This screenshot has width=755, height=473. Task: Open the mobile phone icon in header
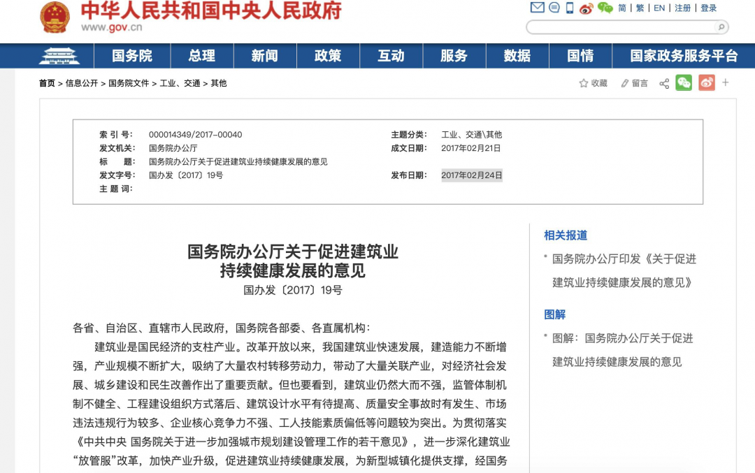(x=570, y=8)
